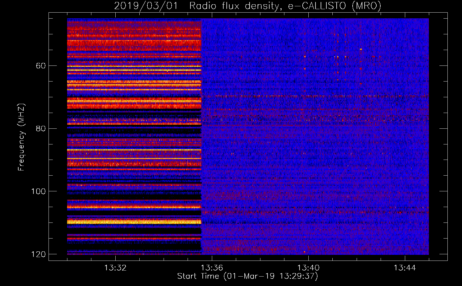Click the 120 frequency tick label
The image size is (462, 286).
(38, 254)
